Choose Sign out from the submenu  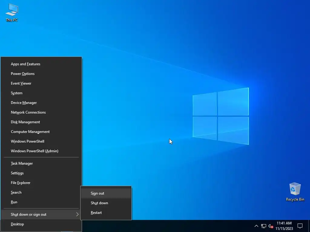[106, 193]
